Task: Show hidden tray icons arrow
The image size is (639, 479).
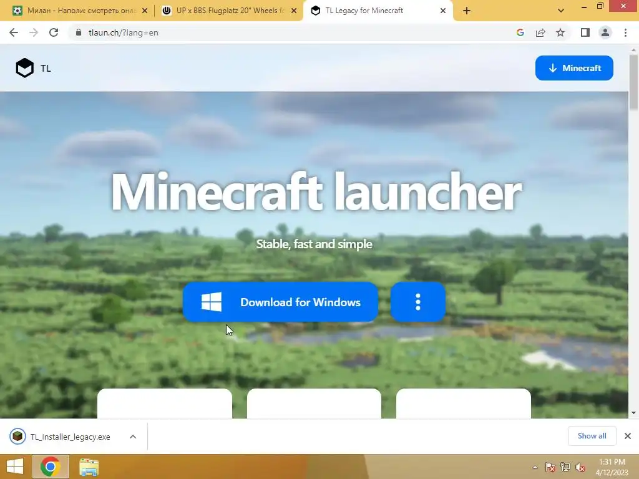Action: pos(535,467)
